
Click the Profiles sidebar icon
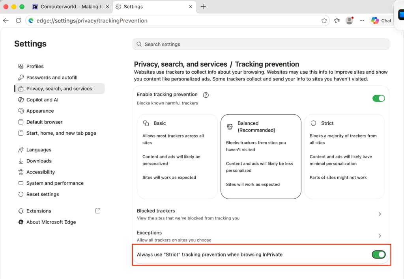pos(21,67)
